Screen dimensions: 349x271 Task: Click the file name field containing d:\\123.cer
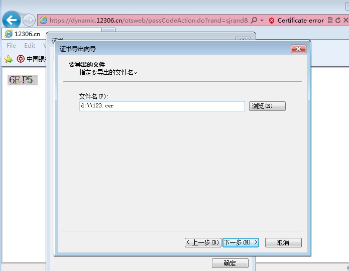tap(162, 106)
